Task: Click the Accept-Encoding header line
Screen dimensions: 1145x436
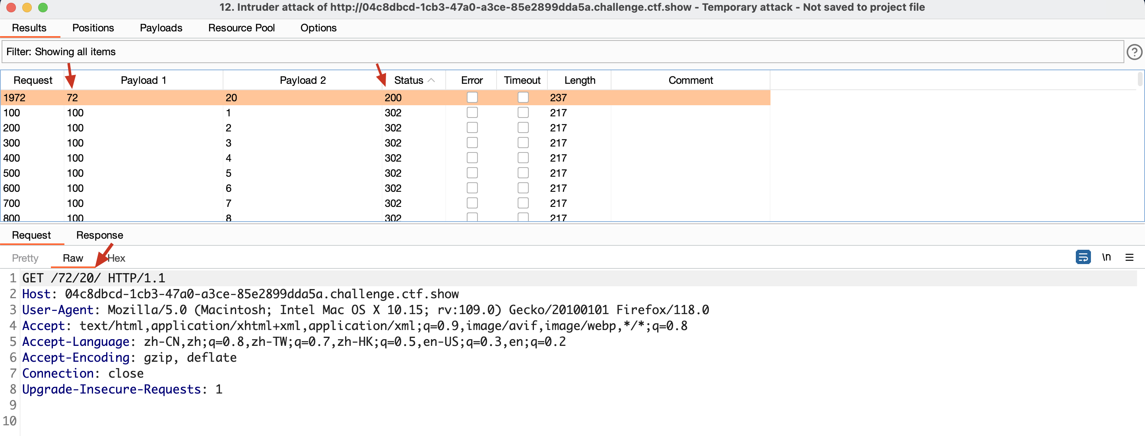Action: (x=129, y=358)
